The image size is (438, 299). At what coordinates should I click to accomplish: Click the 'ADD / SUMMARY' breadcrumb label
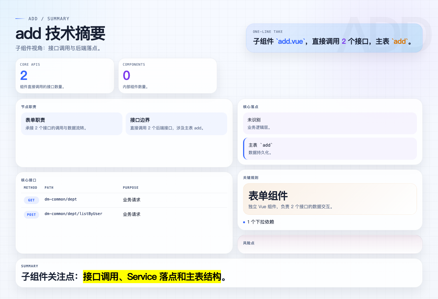pos(49,19)
